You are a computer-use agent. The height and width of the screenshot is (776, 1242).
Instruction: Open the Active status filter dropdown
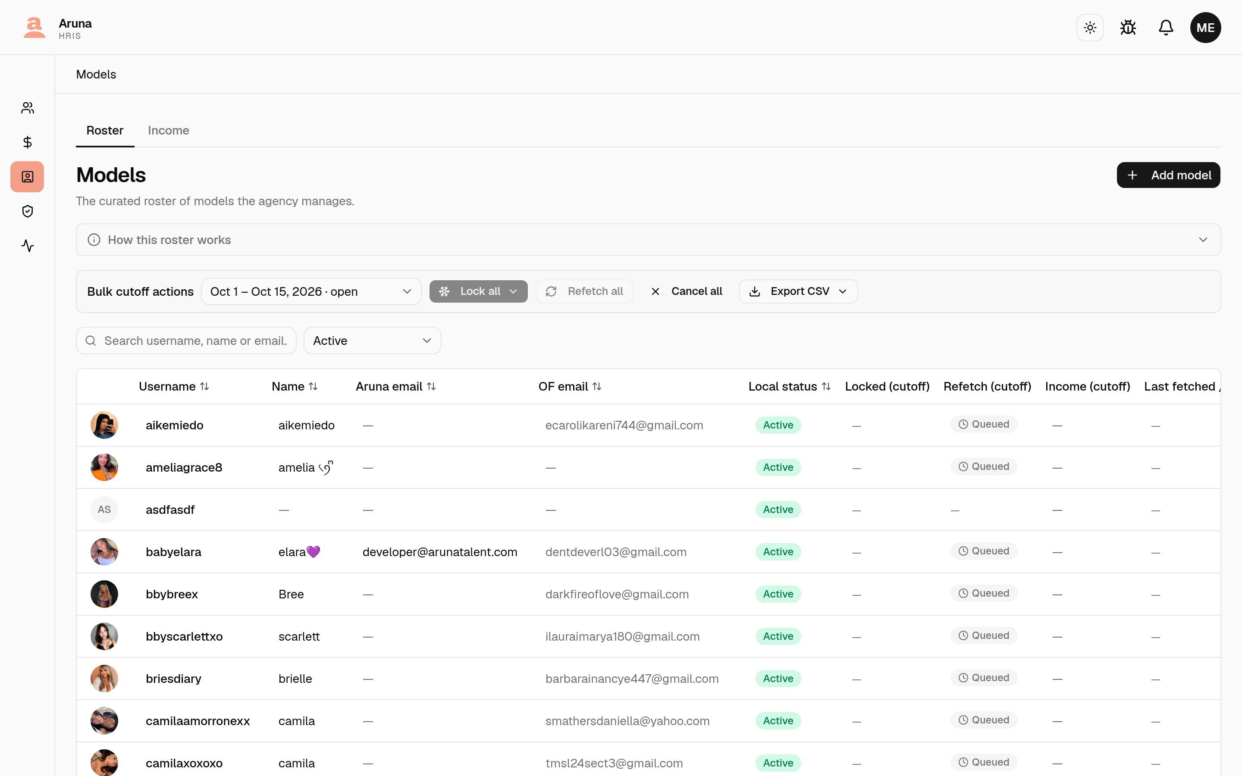click(372, 341)
